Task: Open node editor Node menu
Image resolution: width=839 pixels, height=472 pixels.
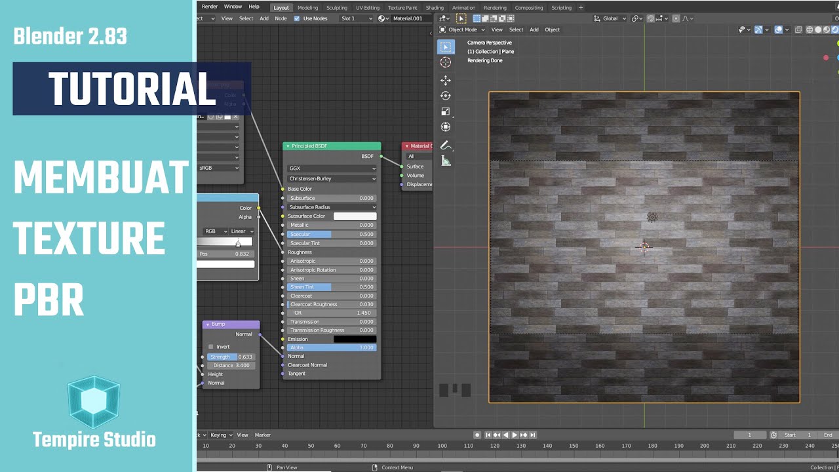Action: click(281, 18)
